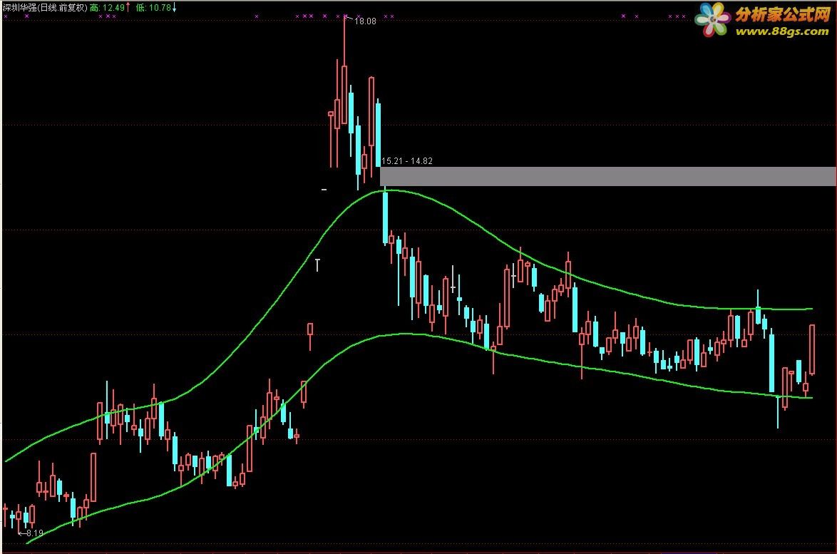Image resolution: width=837 pixels, height=554 pixels.
Task: Click the last red candle at the chart's right end
Action: [812, 349]
